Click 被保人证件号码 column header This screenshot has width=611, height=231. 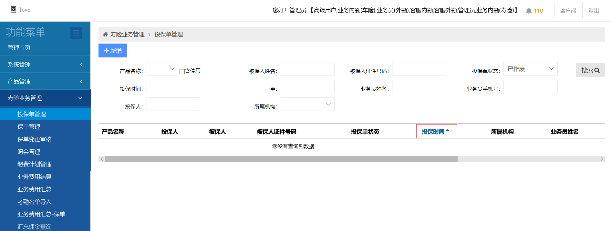pos(276,132)
